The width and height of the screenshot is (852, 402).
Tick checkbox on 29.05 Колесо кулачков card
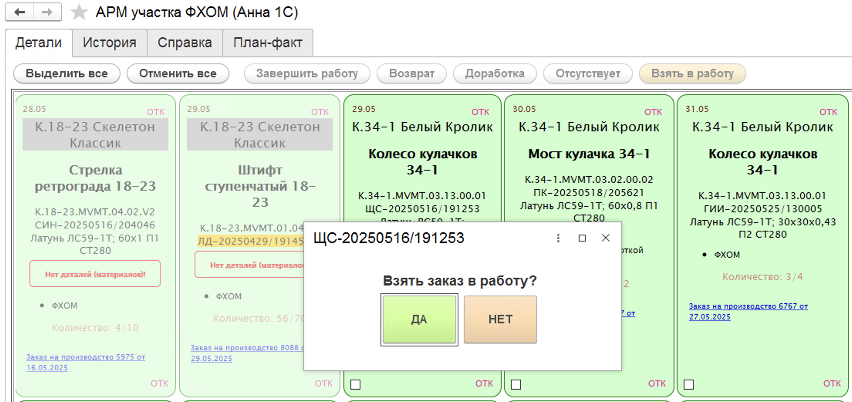click(355, 384)
